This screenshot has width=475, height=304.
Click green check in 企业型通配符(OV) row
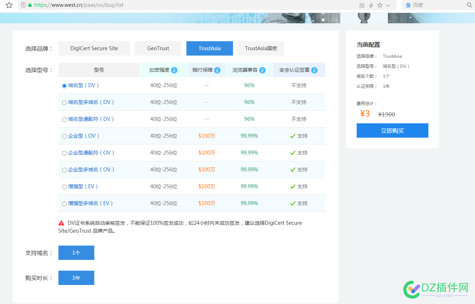(x=293, y=153)
